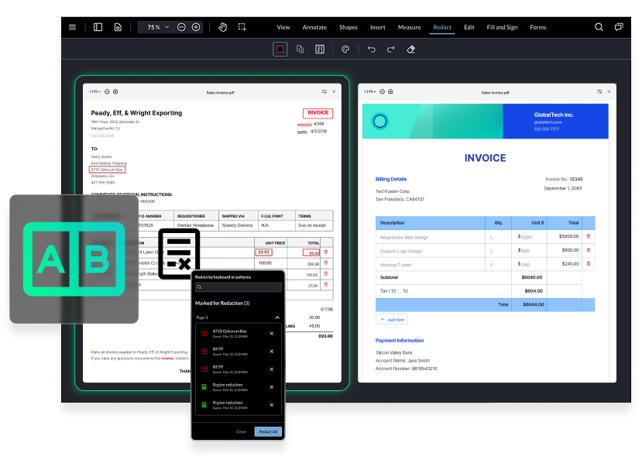Click the Billing Details heading
The width and height of the screenshot is (642, 460).
(x=391, y=179)
